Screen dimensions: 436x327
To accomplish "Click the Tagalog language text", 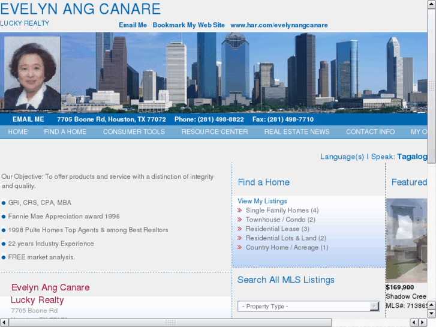I will 412,157.
